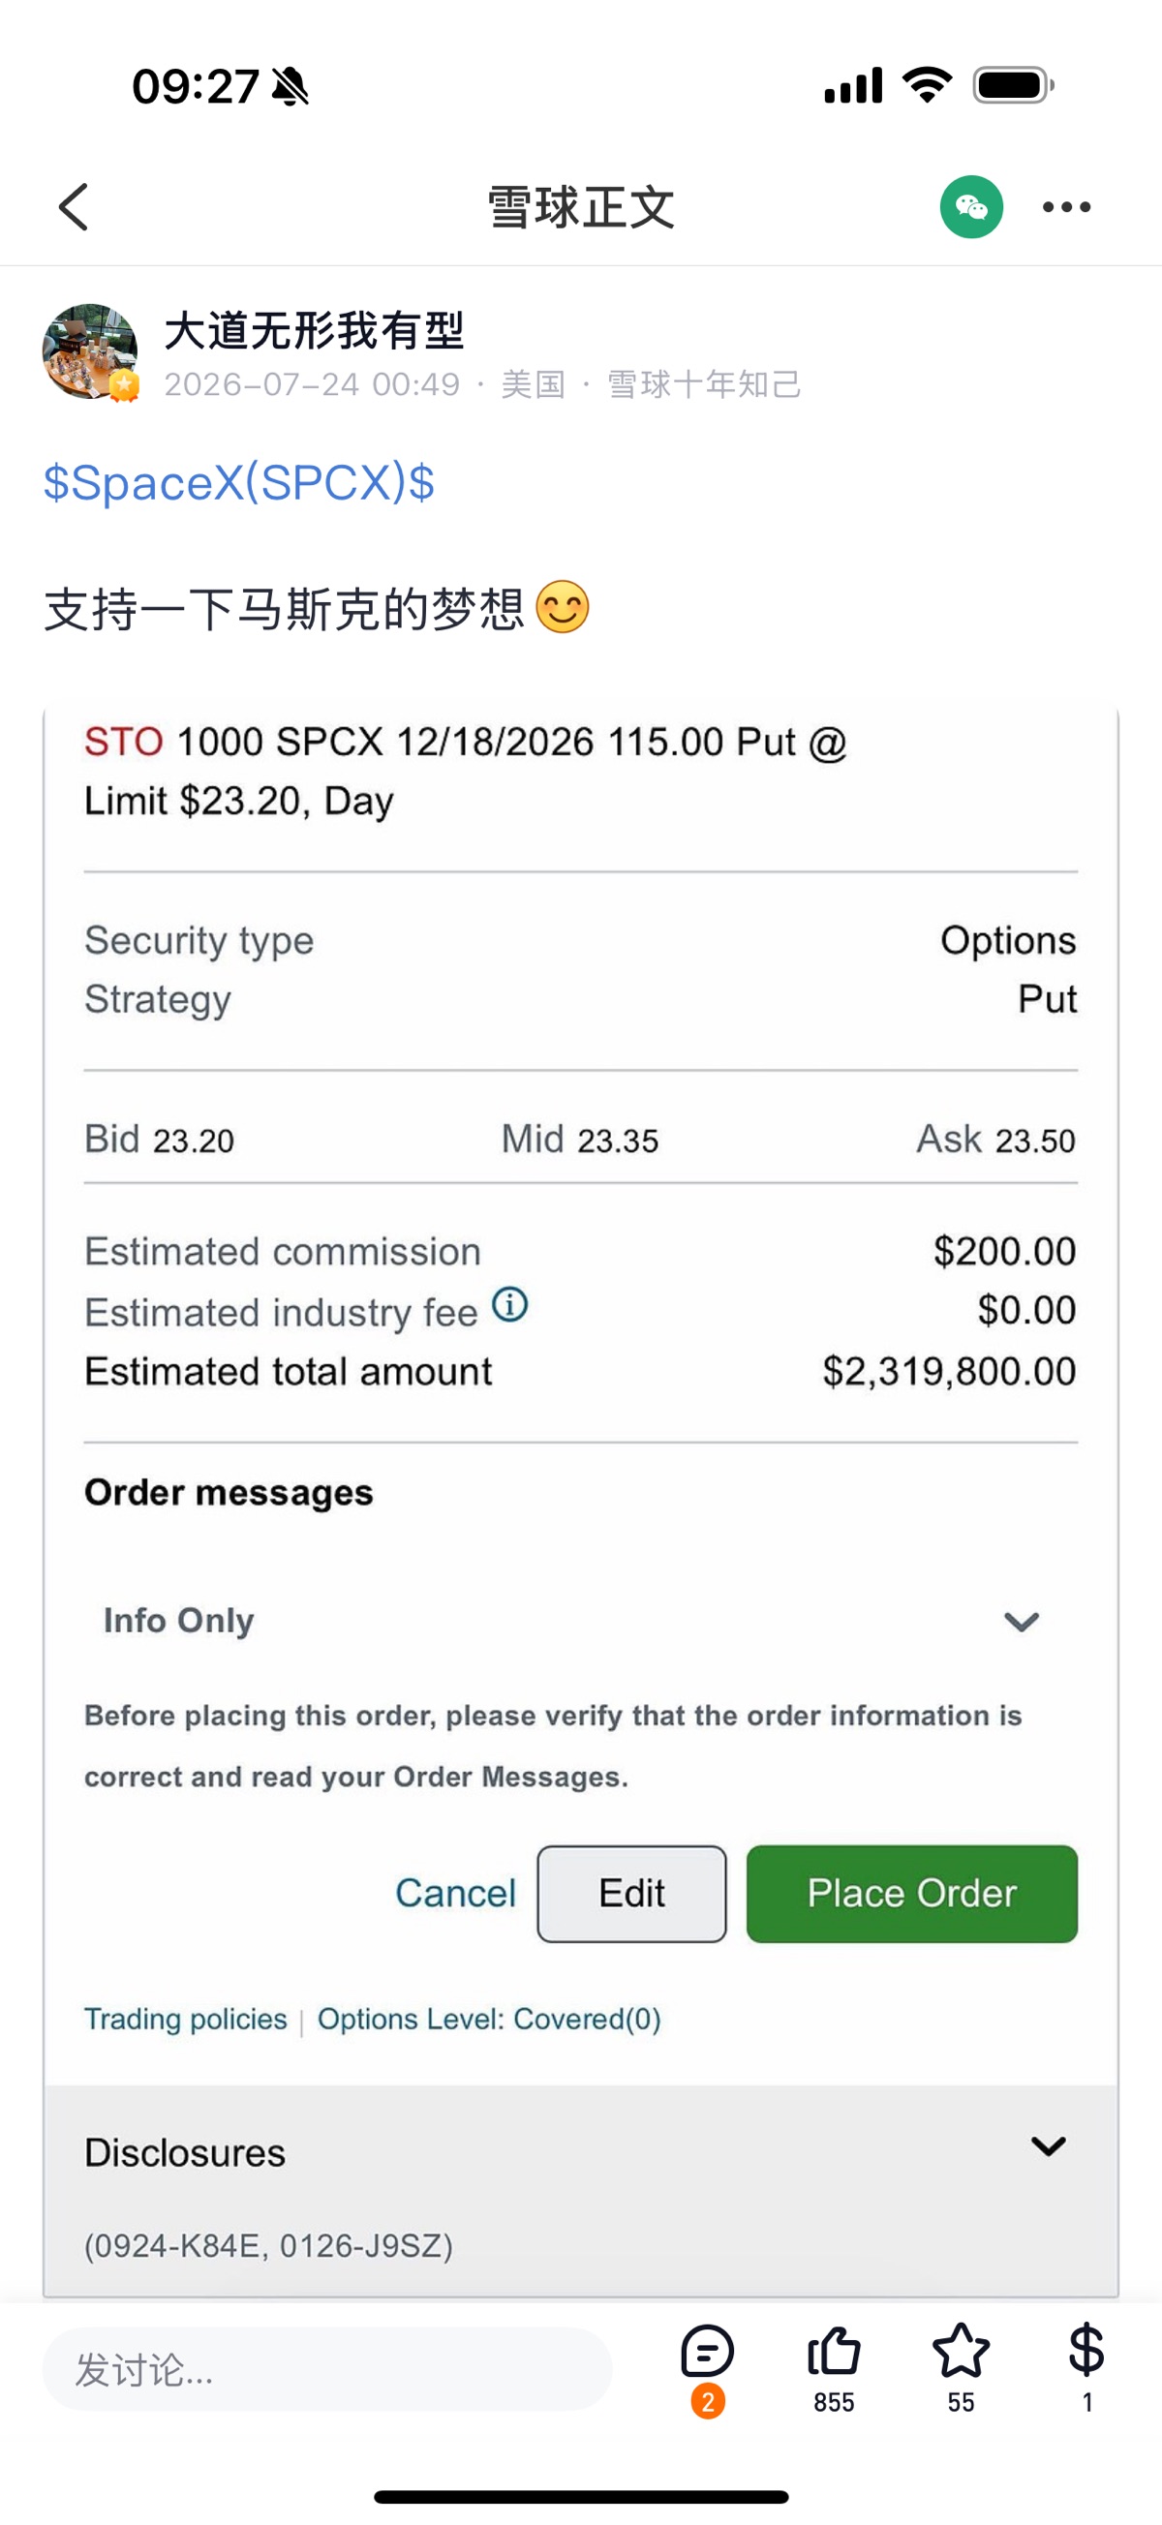Image resolution: width=1162 pixels, height=2525 pixels.
Task: Click the Cancel link
Action: [x=455, y=1894]
